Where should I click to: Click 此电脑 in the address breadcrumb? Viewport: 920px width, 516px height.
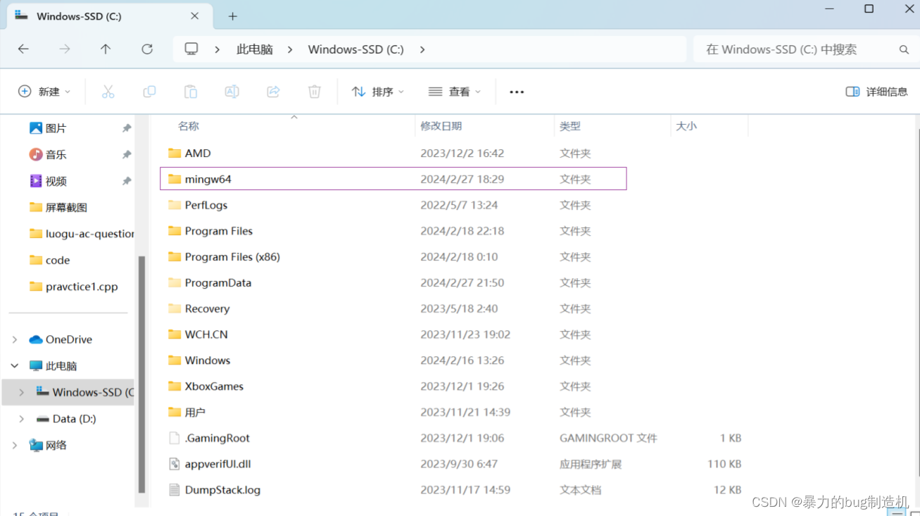click(255, 49)
